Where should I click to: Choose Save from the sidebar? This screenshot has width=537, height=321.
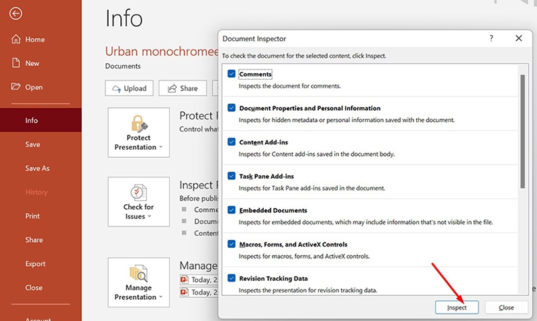41,144
